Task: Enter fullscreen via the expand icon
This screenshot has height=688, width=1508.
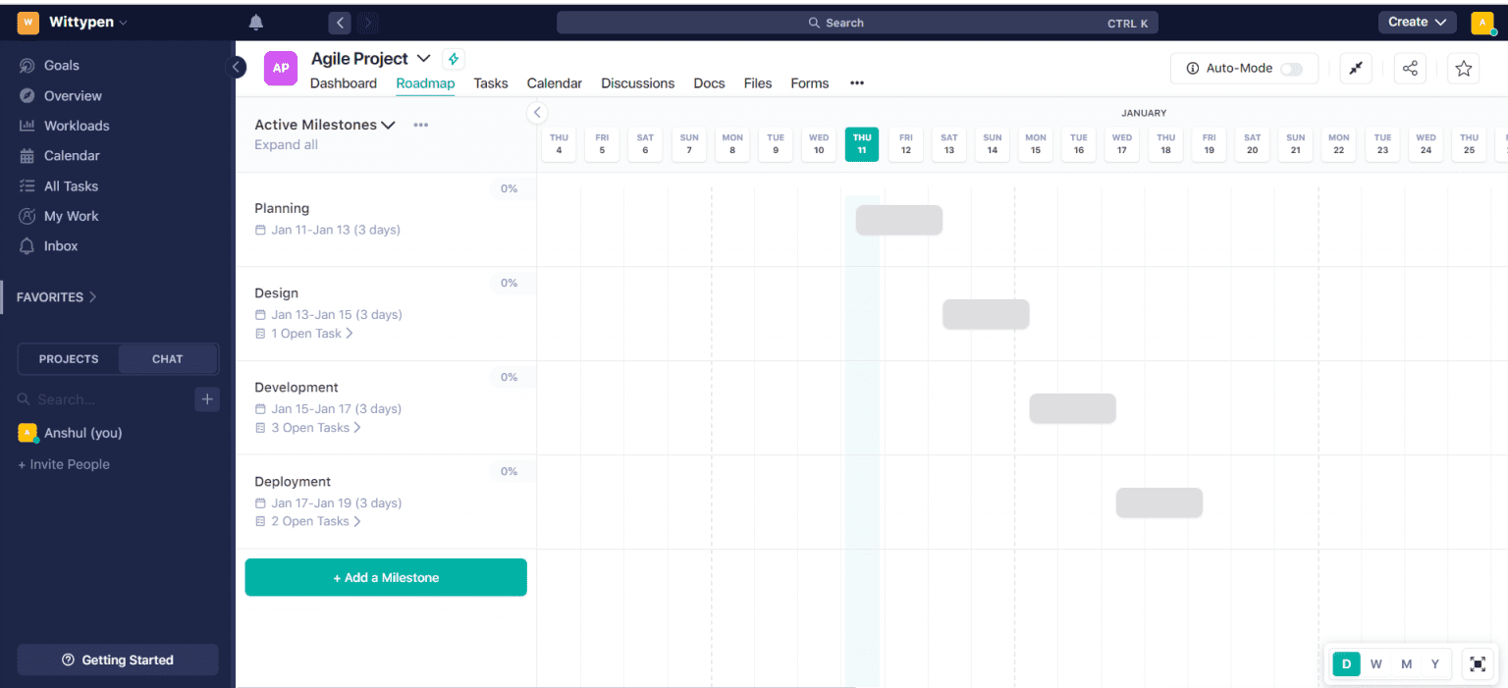Action: tap(1478, 663)
